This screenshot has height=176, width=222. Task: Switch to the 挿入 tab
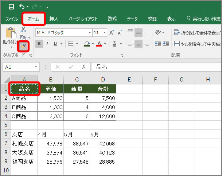tap(54, 19)
